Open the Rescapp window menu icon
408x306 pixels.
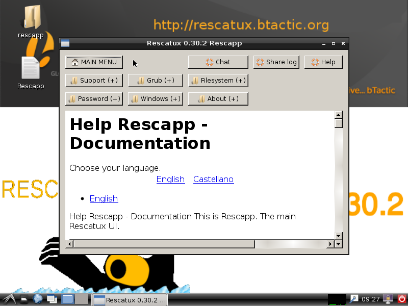click(65, 43)
